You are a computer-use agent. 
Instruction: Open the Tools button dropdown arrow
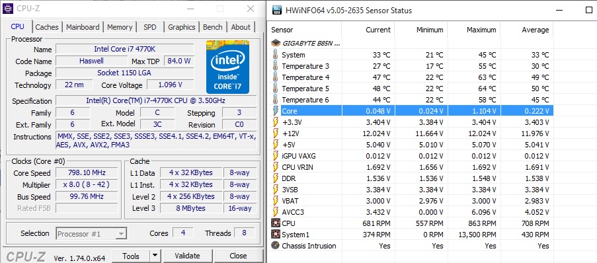click(155, 256)
